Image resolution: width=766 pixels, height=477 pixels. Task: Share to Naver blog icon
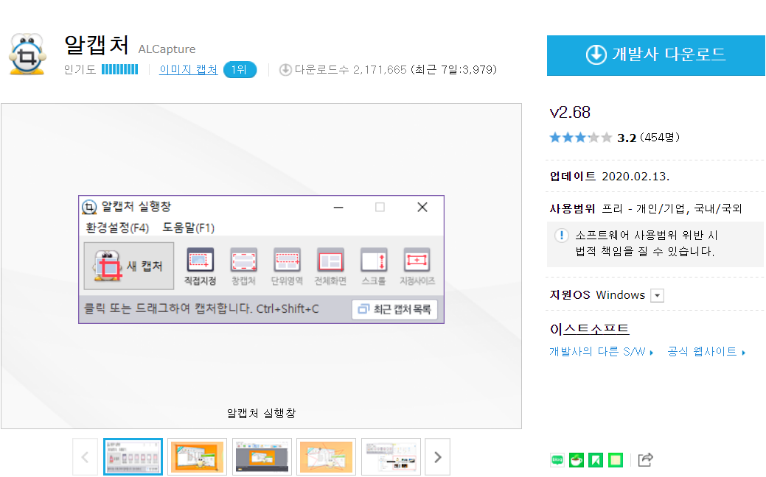tap(557, 460)
